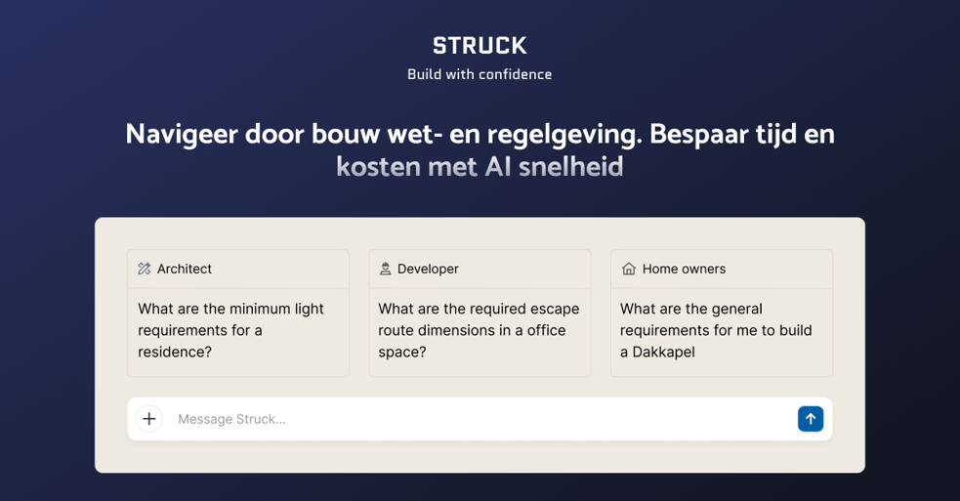Click the Build with confidence tagline
The image size is (960, 501).
480,74
